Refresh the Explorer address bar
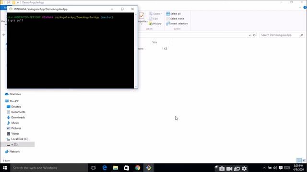Viewport: 307px width, 172px height. [x=254, y=35]
